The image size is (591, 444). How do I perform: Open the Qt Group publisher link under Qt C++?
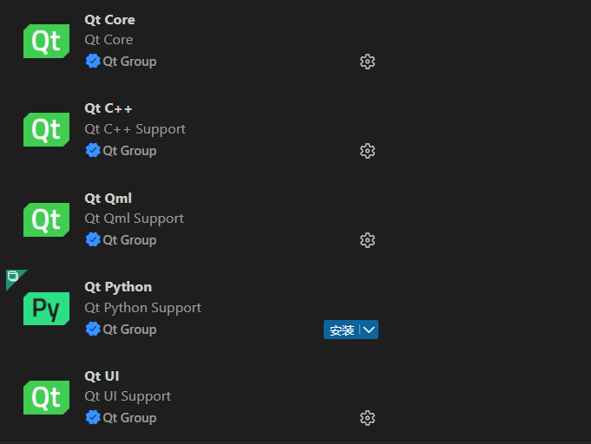click(x=129, y=151)
